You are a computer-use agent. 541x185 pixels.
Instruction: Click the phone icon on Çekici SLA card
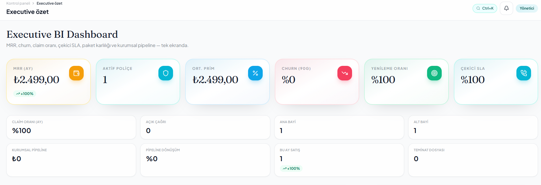coord(524,73)
